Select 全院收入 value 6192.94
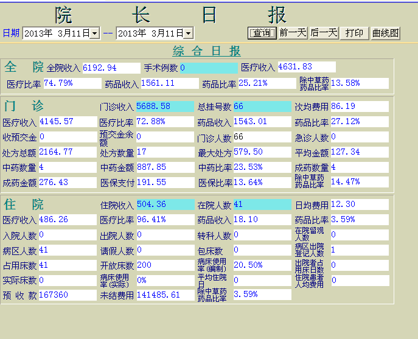 [111, 68]
